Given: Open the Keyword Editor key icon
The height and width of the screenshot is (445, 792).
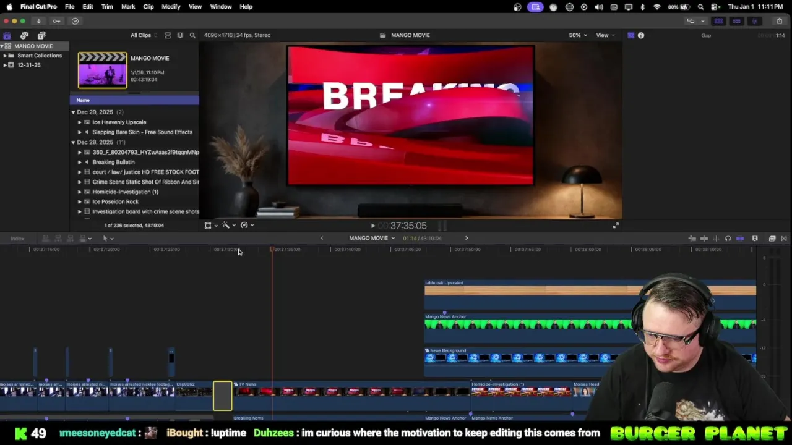Looking at the screenshot, I should tap(56, 21).
